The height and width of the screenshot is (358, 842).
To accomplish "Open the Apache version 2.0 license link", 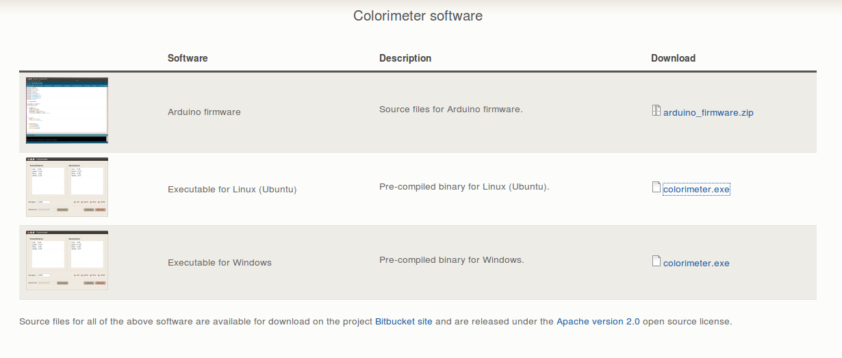I will click(x=598, y=321).
